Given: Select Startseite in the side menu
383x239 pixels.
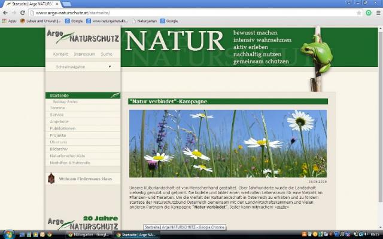Looking at the screenshot, I should click(x=83, y=96).
